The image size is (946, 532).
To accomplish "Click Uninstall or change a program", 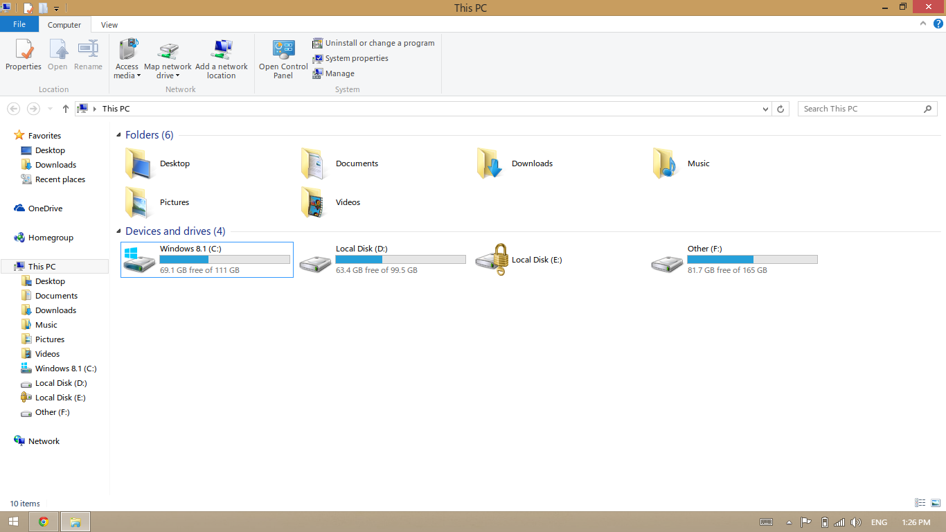I will click(x=373, y=43).
